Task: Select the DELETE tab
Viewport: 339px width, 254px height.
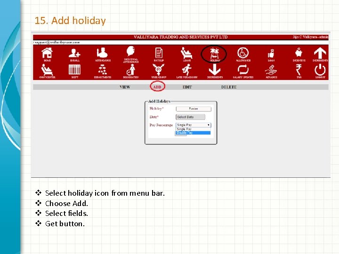Action: 229,87
